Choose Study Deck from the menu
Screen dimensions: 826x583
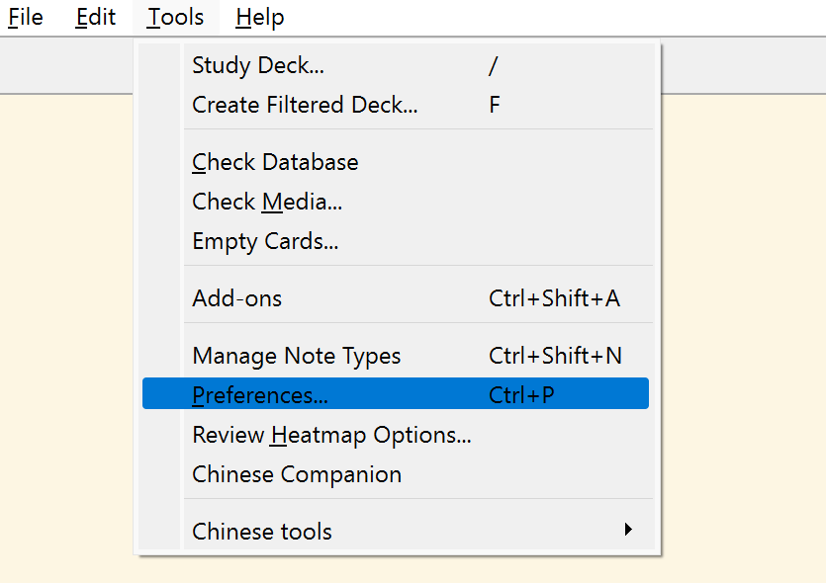point(258,66)
